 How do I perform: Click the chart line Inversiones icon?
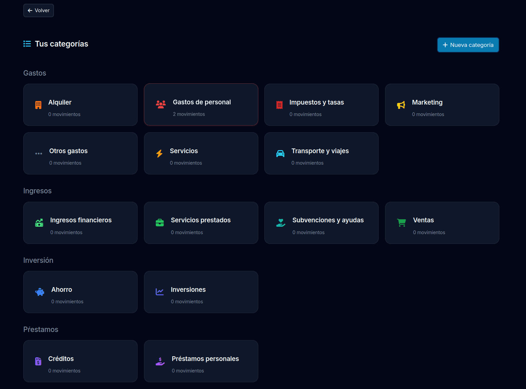point(160,292)
